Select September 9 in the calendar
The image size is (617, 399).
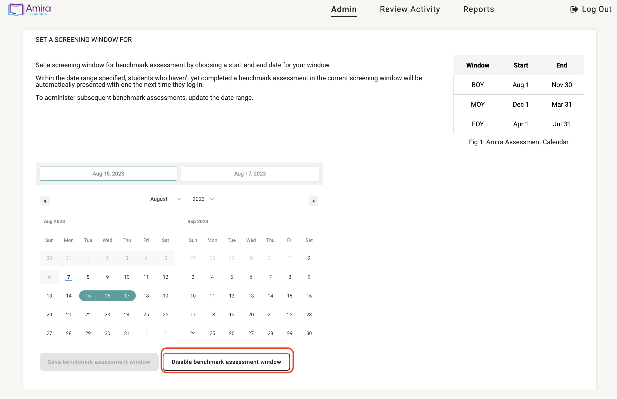[x=309, y=277]
